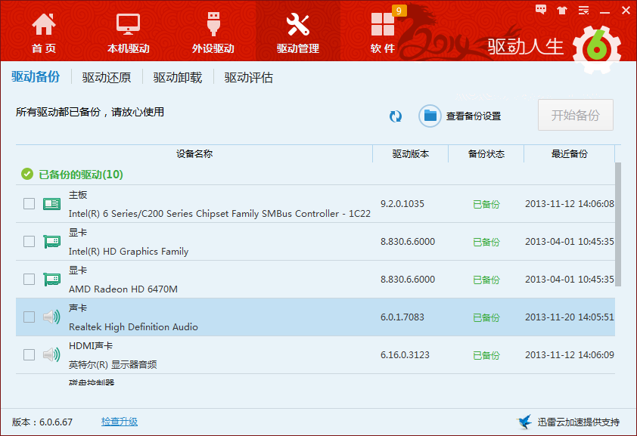Click the 开始备份 button

point(575,115)
